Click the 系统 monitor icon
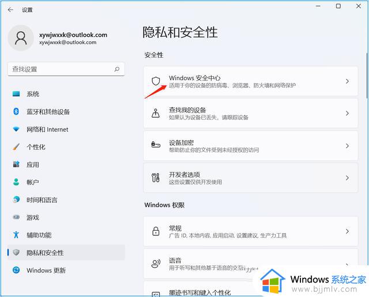Screen dimensions: 369x297 tap(16, 94)
